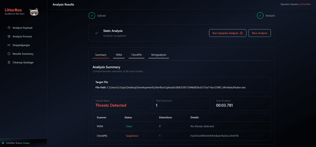This screenshot has height=147, width=316.
Task: Click the Status column header
Action: point(128,117)
